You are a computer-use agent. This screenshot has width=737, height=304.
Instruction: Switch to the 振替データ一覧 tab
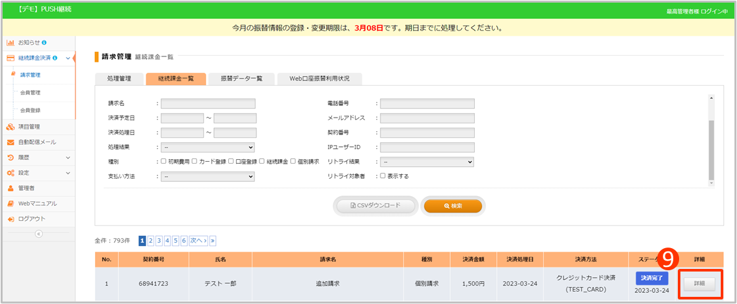click(x=241, y=79)
